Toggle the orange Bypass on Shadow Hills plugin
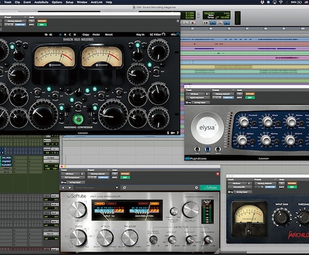Image resolution: width=309 pixels, height=255 pixels. click(42, 21)
